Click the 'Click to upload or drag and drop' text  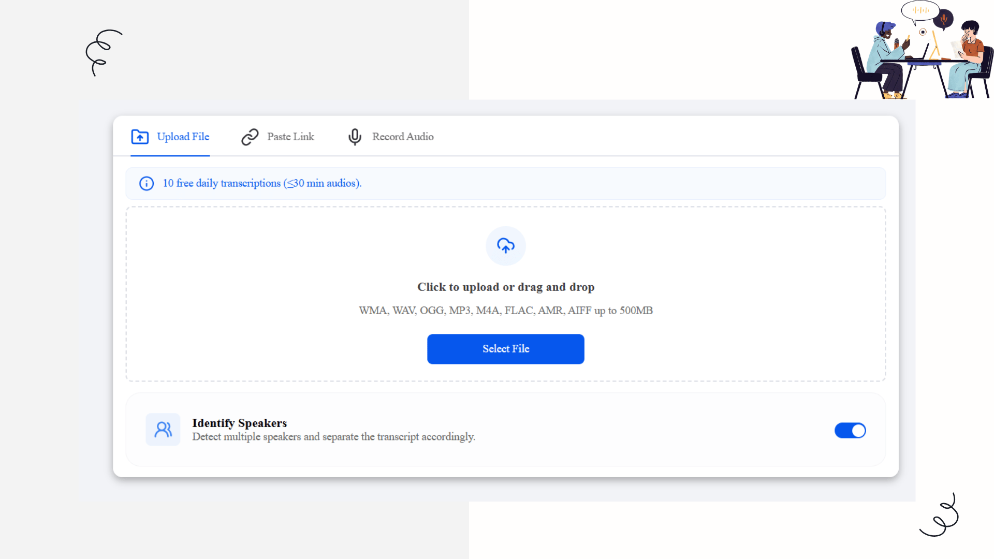coord(506,287)
